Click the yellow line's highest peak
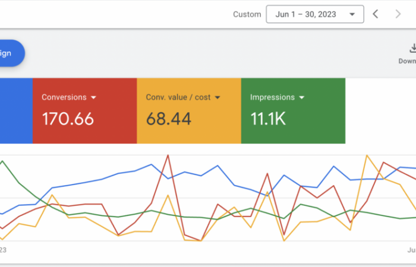 367,155
